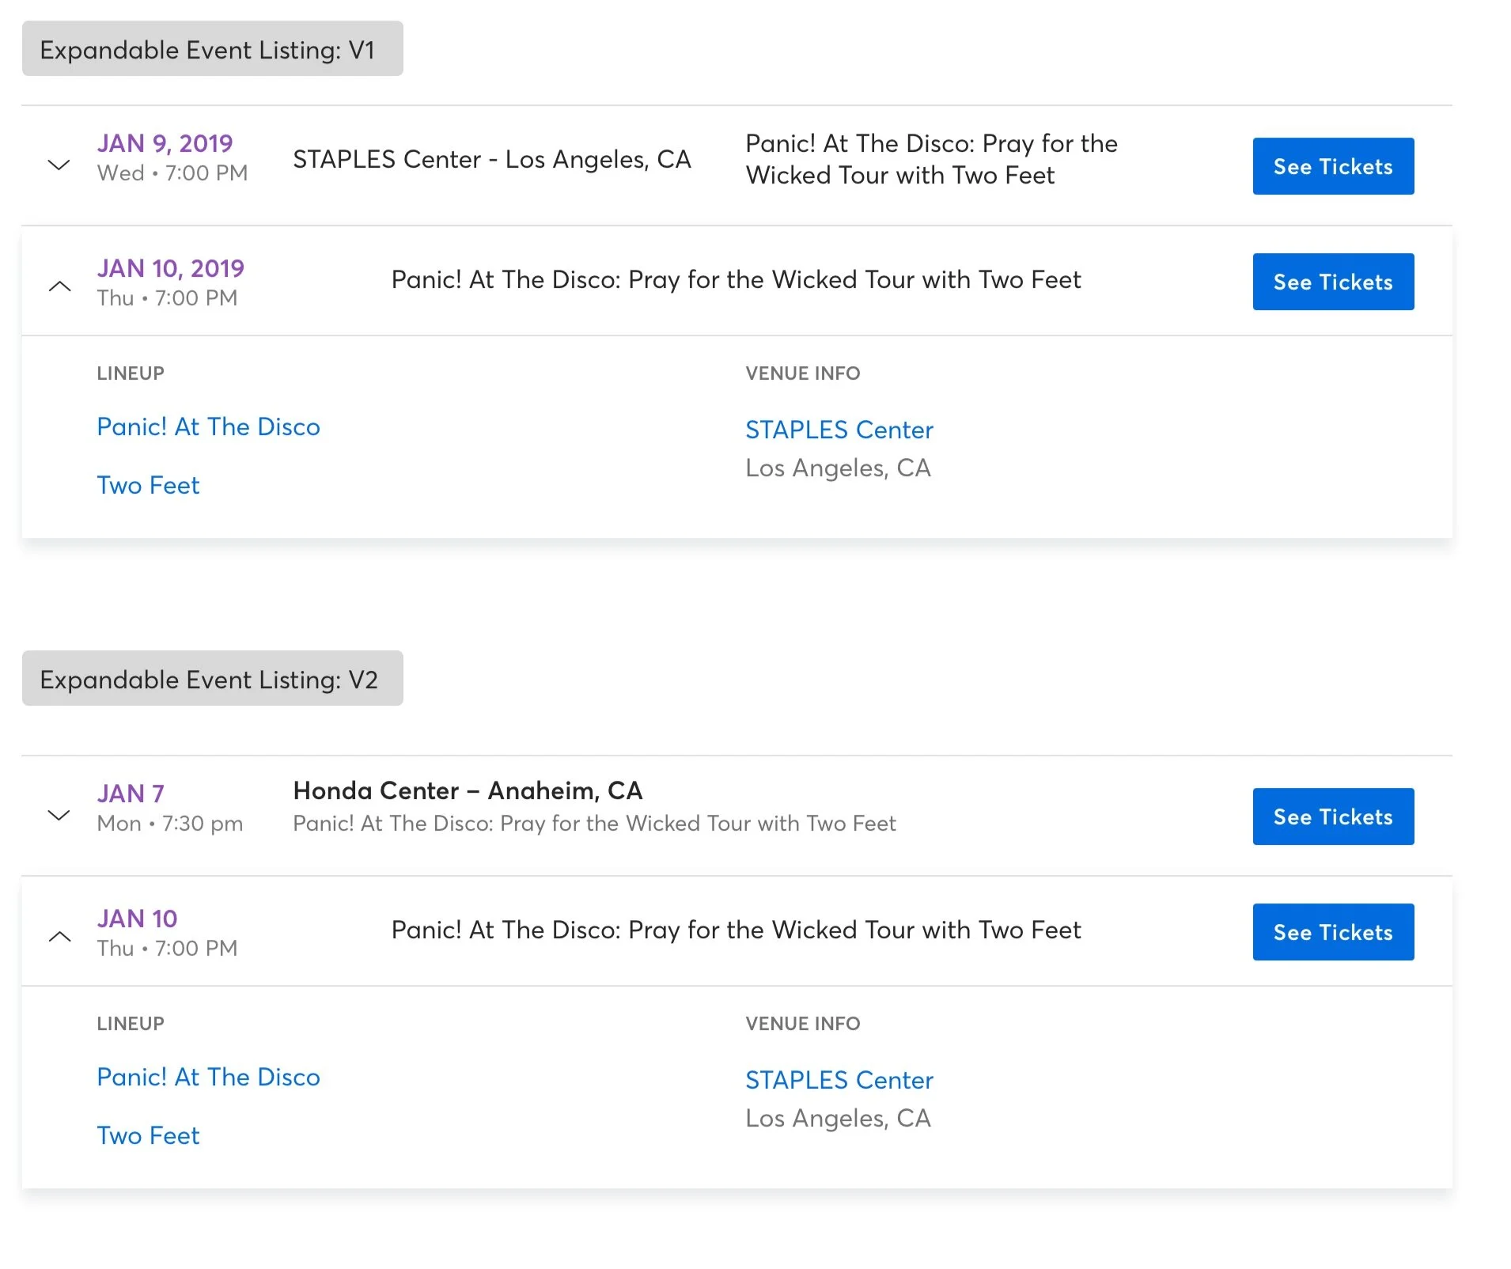Image resolution: width=1511 pixels, height=1269 pixels.
Task: Click the 'Expandable Event Listing: V2' label
Action: pyautogui.click(x=213, y=679)
